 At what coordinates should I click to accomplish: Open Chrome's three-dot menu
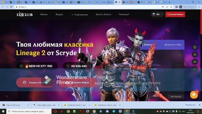(199, 7)
